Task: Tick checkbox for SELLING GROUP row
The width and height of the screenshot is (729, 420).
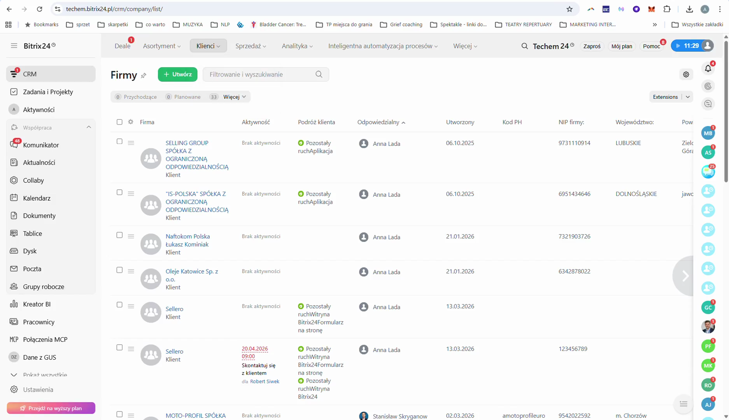Action: click(119, 141)
